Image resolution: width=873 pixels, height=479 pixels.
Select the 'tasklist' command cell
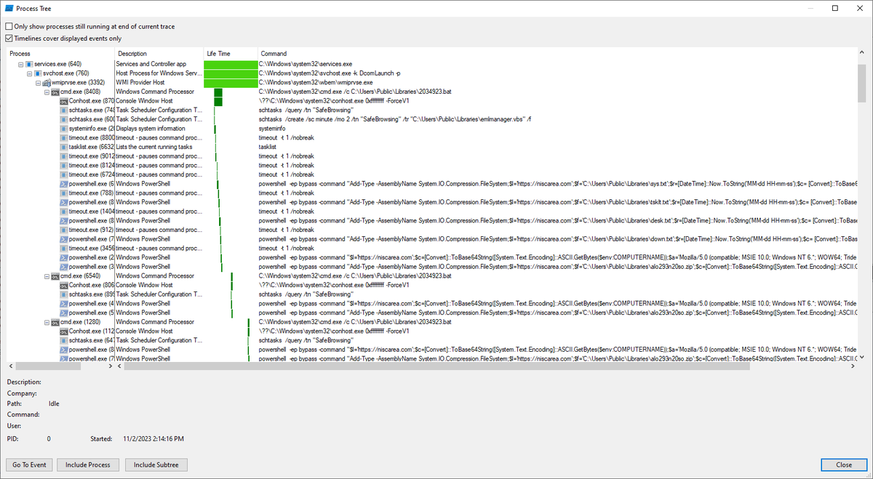(x=268, y=147)
